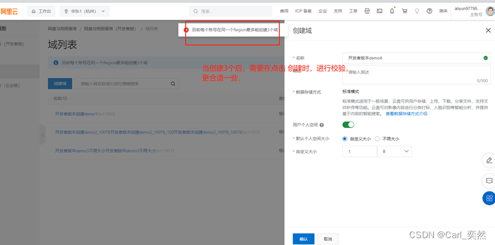Open the aliyun97795 account name
This screenshot has height=245, width=495.
pos(469,9)
